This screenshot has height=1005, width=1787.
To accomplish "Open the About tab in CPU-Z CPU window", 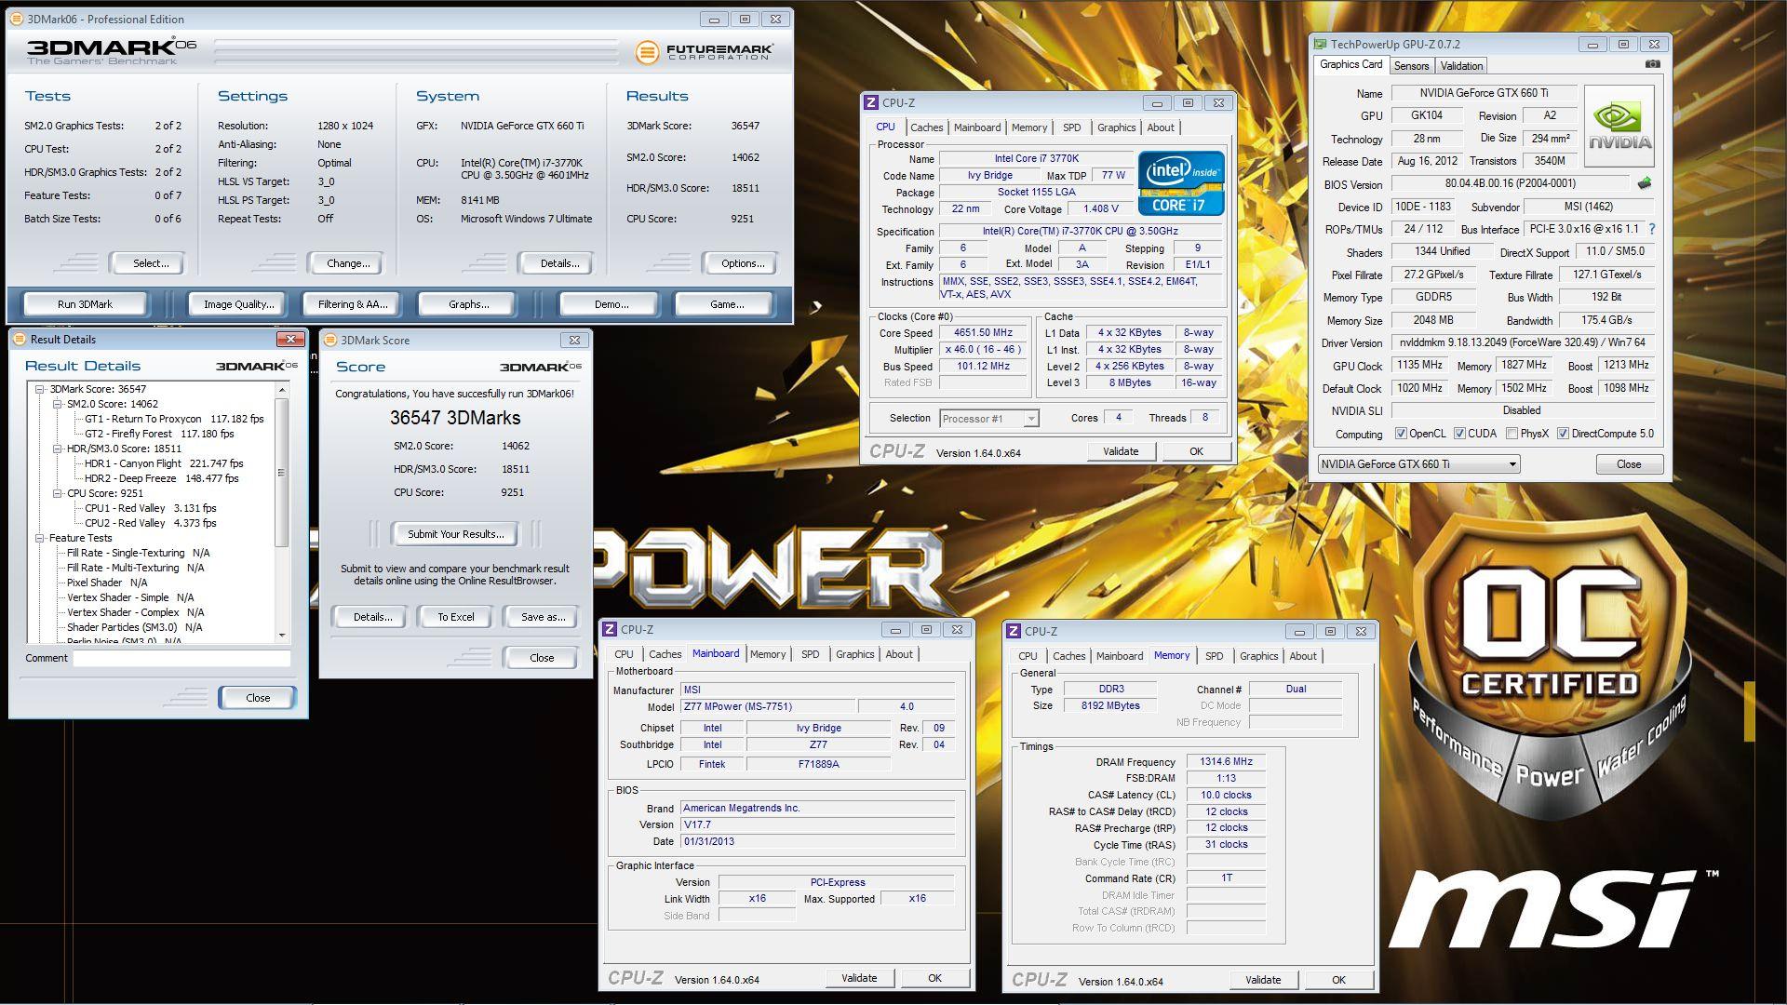I will 1160,128.
